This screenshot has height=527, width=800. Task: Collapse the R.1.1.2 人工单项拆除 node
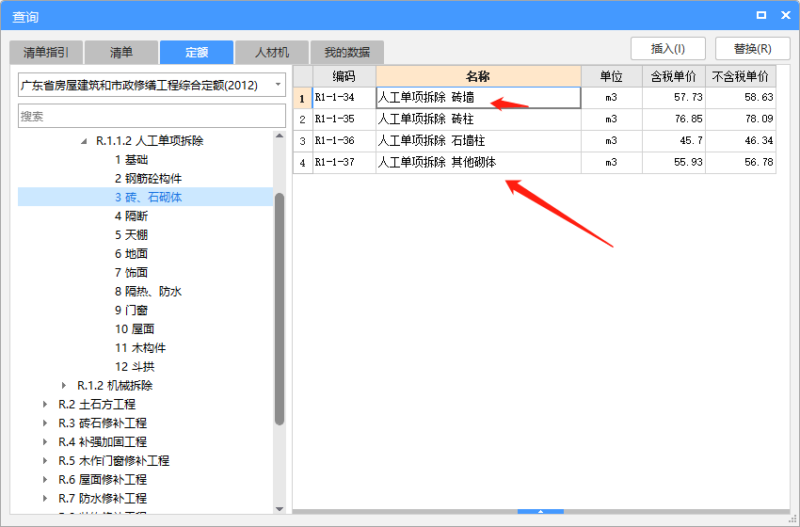point(84,141)
